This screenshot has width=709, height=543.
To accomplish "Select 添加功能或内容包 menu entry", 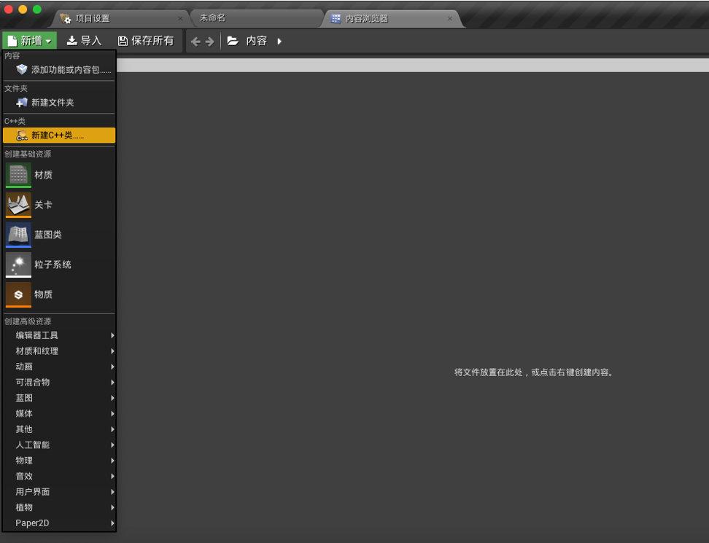I will point(59,69).
